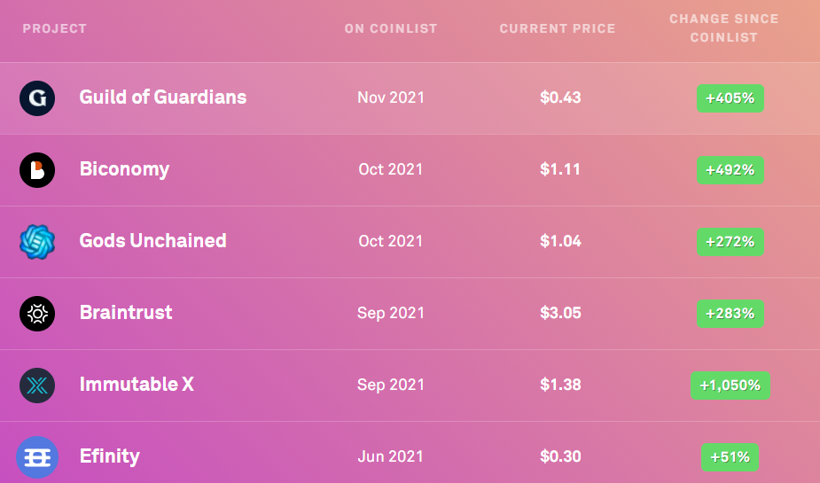Image resolution: width=820 pixels, height=483 pixels.
Task: Open the Guild of Guardians project
Action: 163,97
